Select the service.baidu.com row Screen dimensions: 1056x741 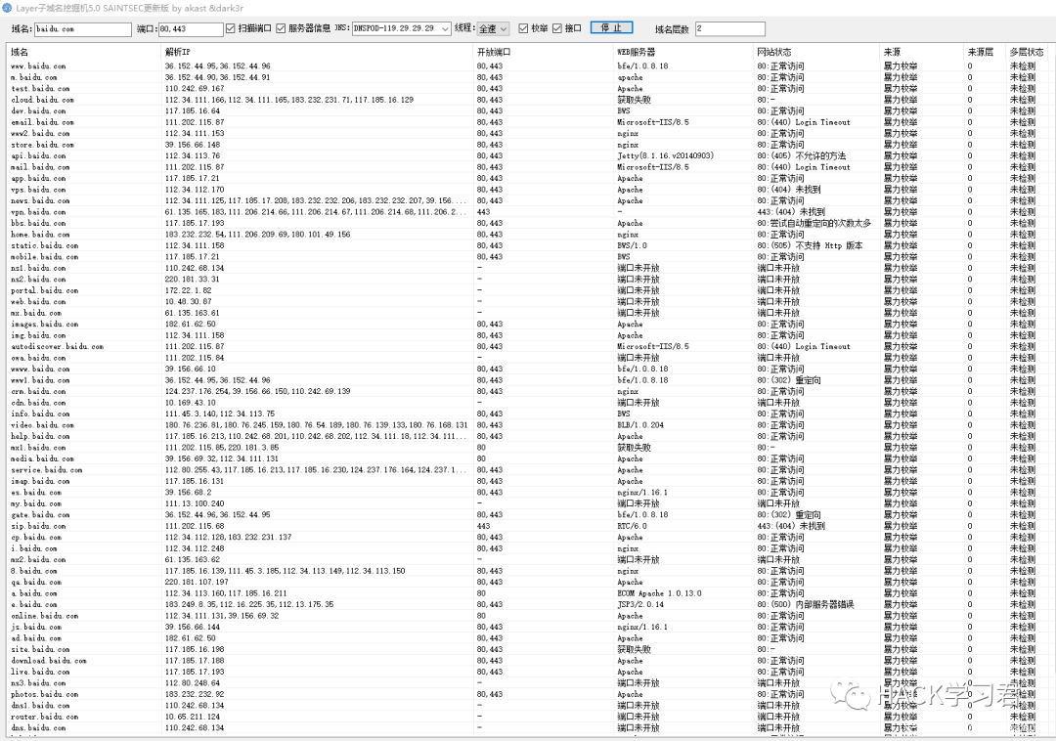click(x=528, y=470)
